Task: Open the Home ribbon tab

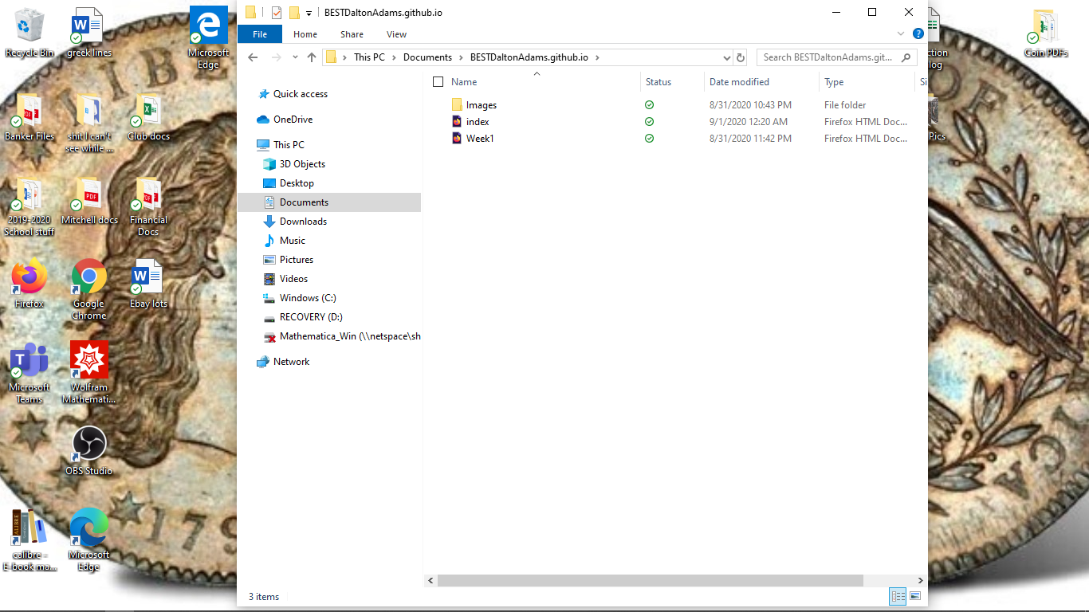Action: (305, 34)
